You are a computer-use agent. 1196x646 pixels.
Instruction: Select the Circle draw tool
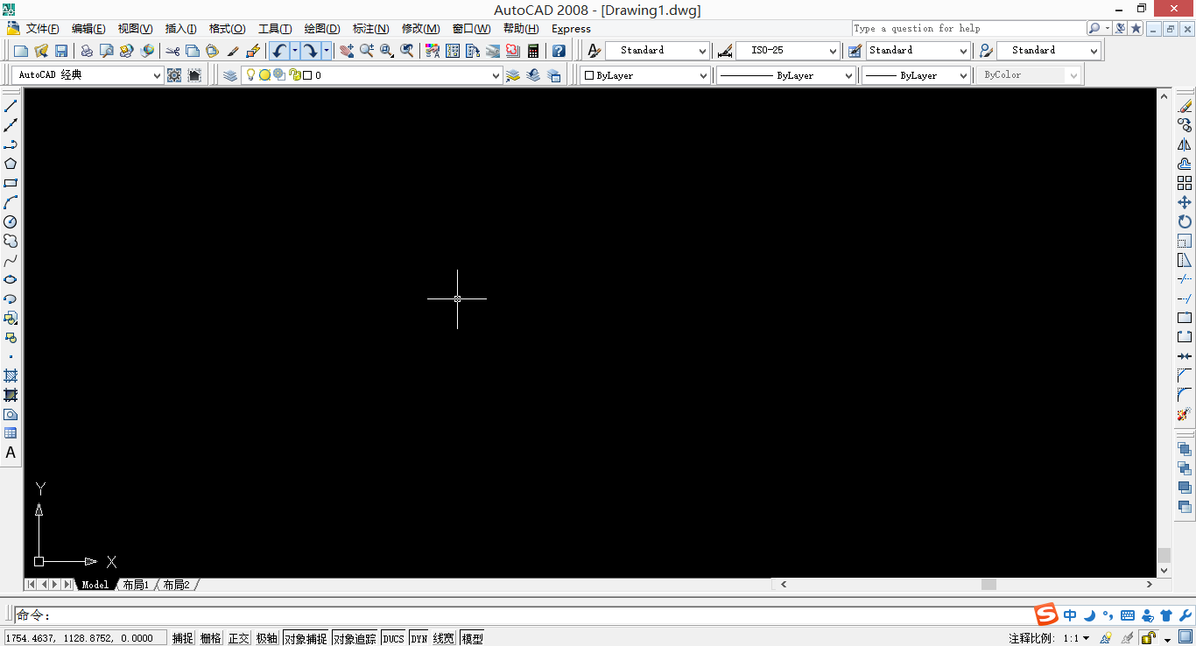pyautogui.click(x=11, y=221)
